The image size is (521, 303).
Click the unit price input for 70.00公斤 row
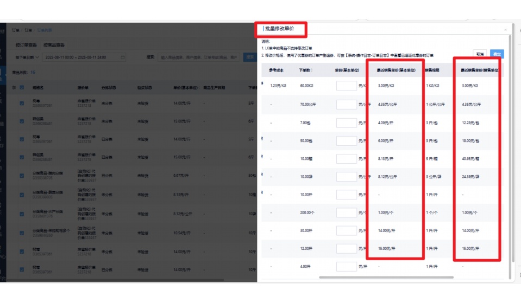[346, 104]
